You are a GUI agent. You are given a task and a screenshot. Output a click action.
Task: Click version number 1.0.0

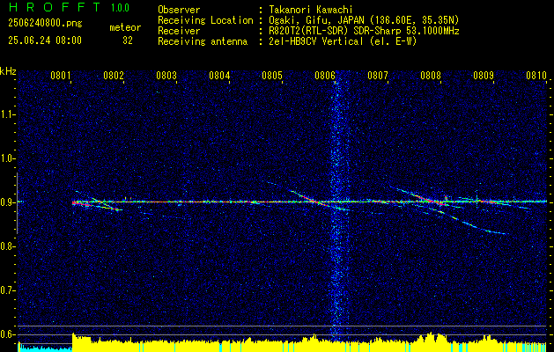120,8
